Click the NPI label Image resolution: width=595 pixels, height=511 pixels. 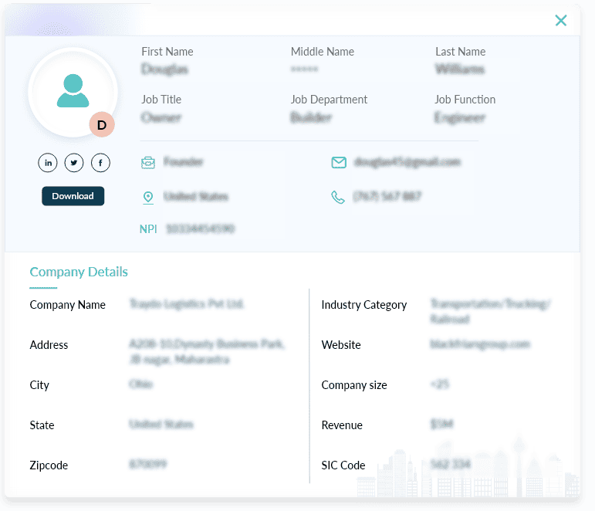tap(148, 229)
